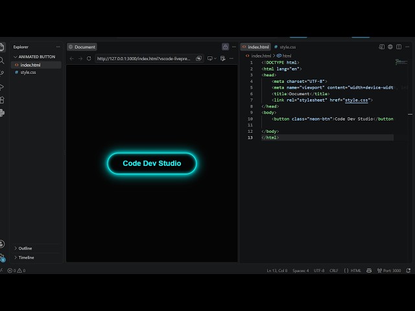This screenshot has width=415, height=311.
Task: Switch to the style.css editor tab
Action: 285,47
